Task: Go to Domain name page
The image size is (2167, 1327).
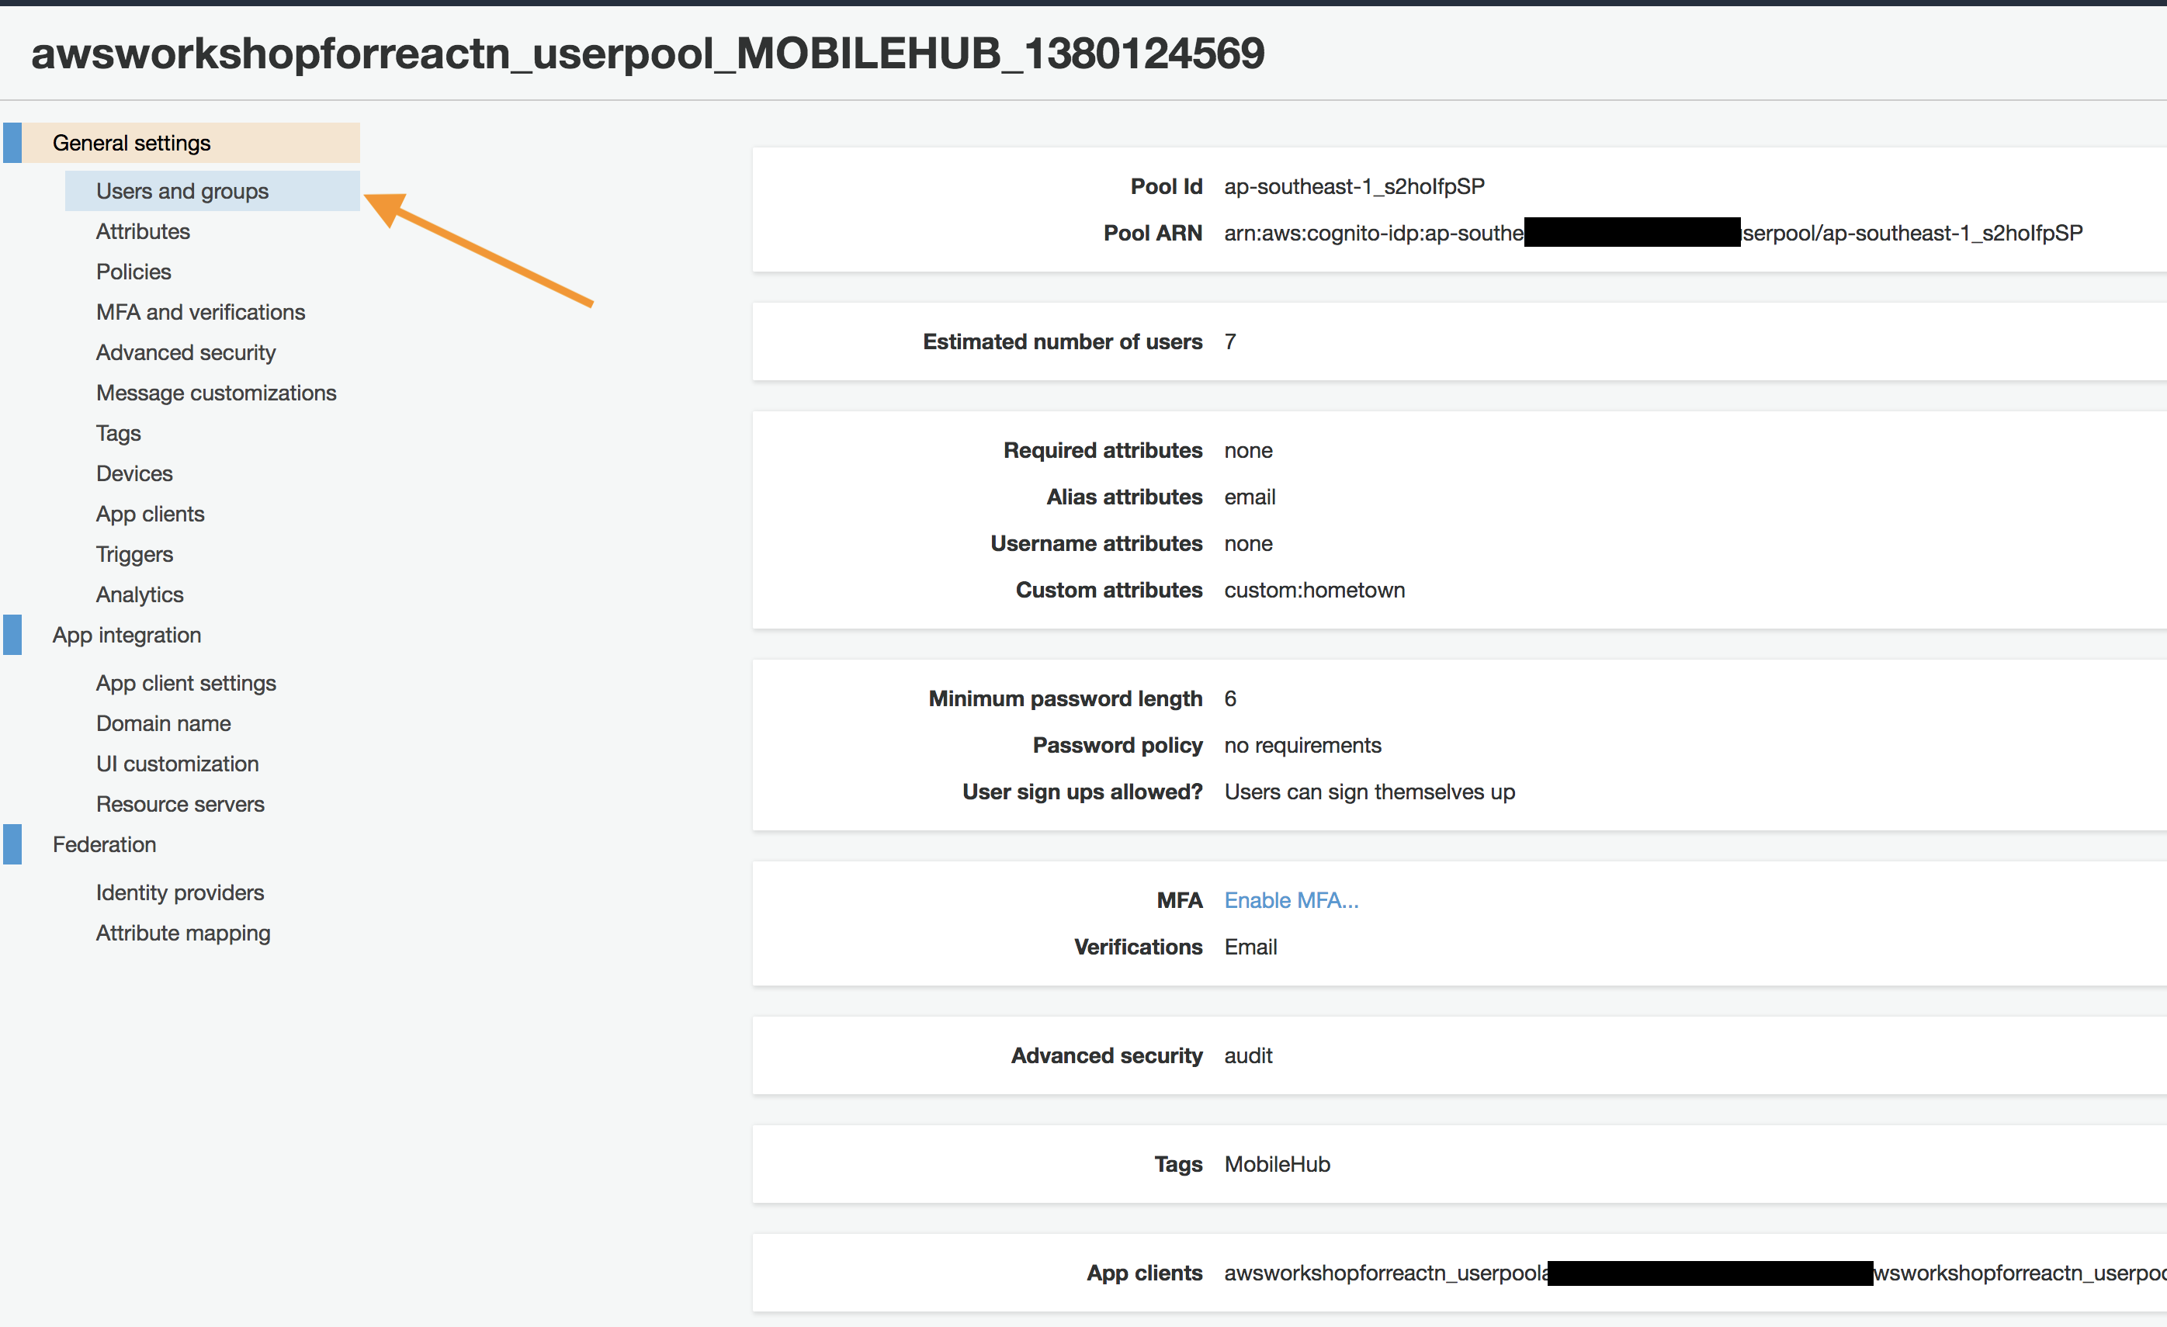Action: [x=164, y=722]
